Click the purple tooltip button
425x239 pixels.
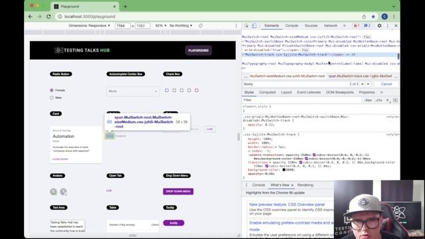click(x=173, y=223)
